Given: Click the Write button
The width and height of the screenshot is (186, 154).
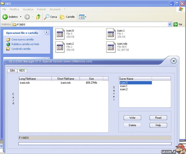Looking at the screenshot, I should point(132,118).
